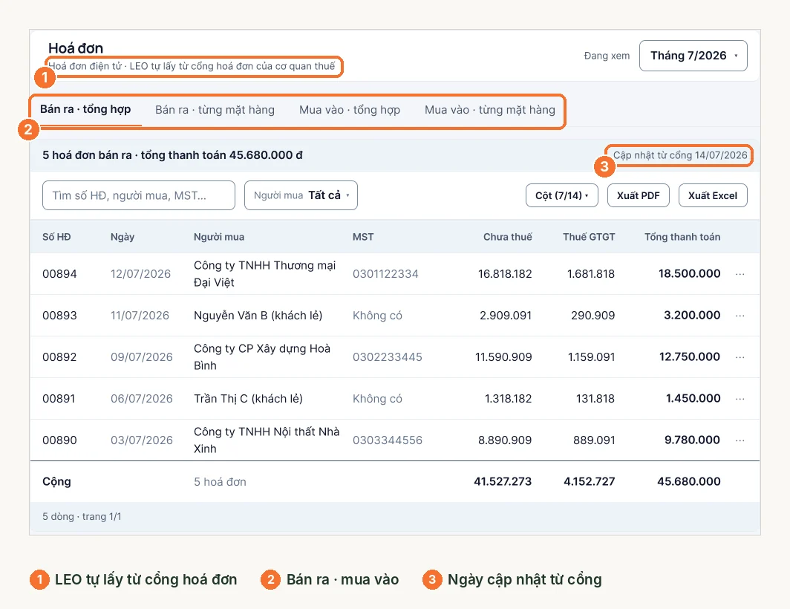This screenshot has height=609, width=790.
Task: Click buyer Nguyễn Văn B (khách lẻ)
Action: 258,316
